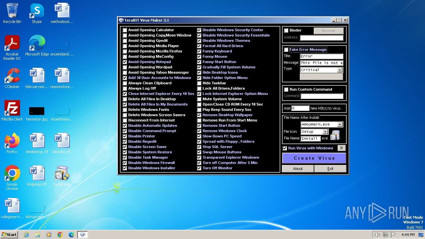Image resolution: width=425 pixels, height=239 pixels.
Task: Toggle the Binder checkbox
Action: 286,31
